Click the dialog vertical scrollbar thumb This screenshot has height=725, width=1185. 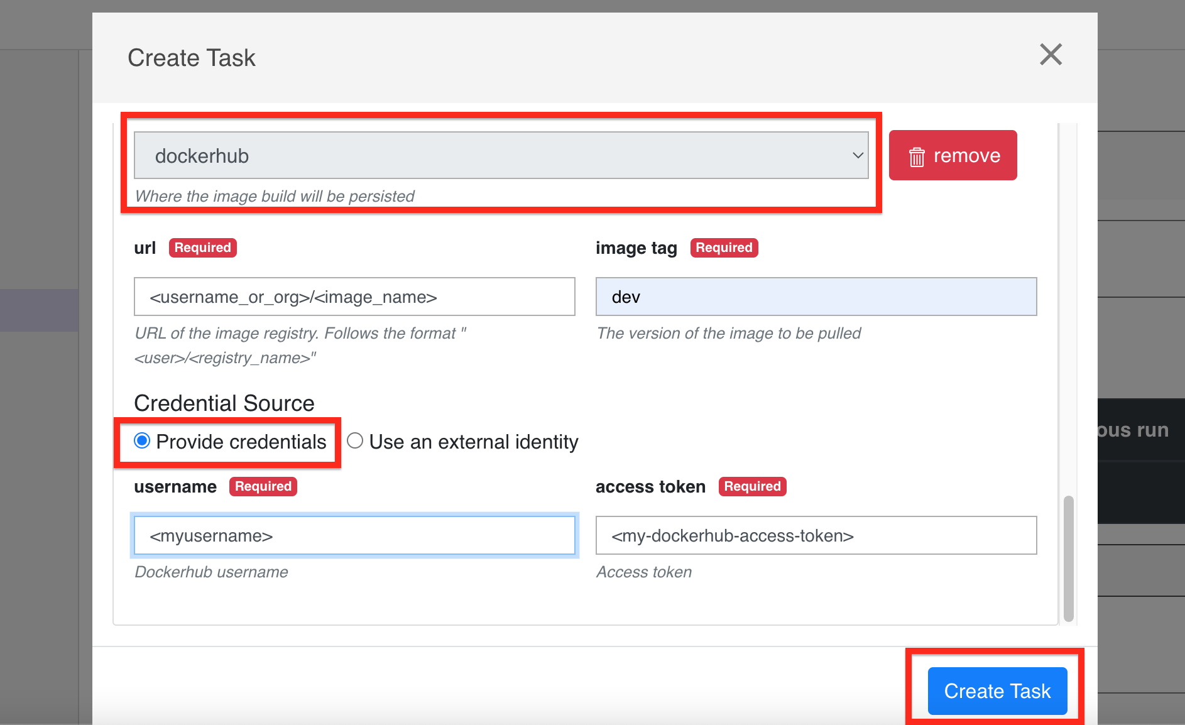(x=1068, y=559)
